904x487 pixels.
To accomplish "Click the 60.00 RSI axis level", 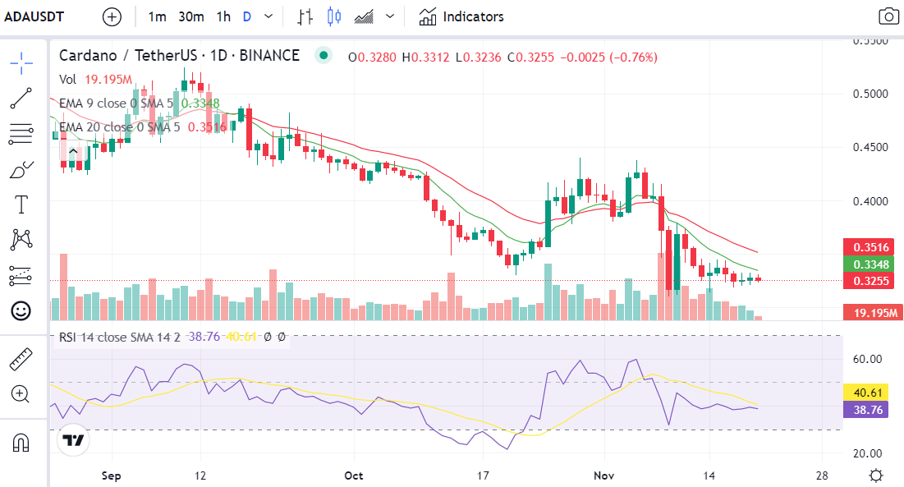I will coord(868,359).
